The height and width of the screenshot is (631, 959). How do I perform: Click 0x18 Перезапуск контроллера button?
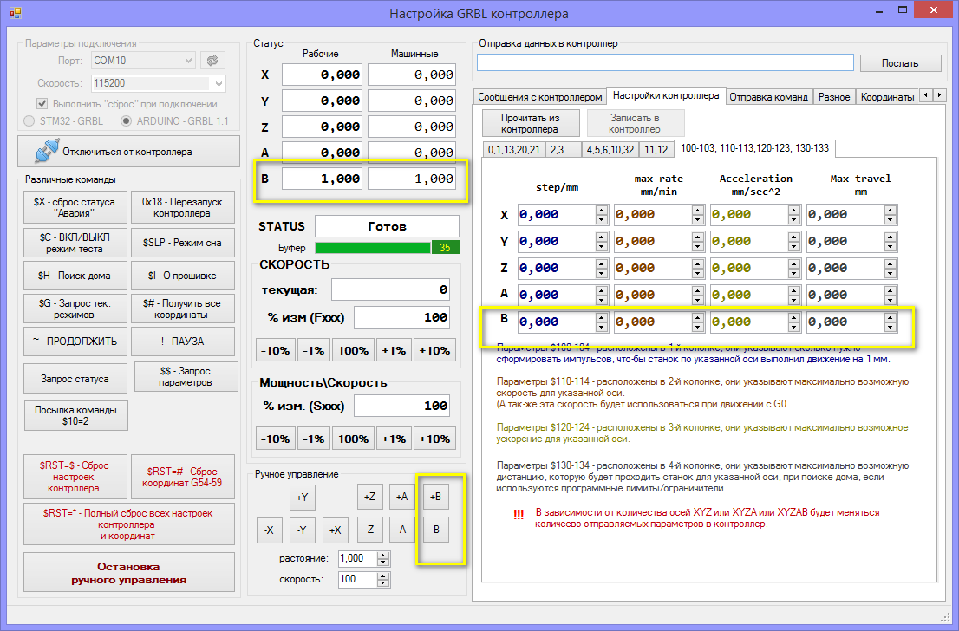pyautogui.click(x=182, y=207)
